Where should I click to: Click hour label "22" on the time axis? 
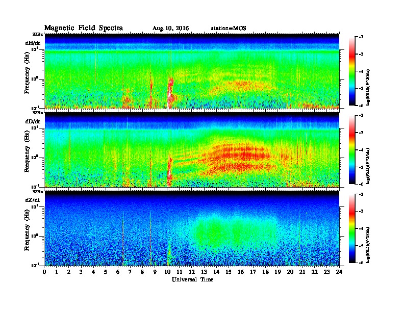click(x=314, y=272)
